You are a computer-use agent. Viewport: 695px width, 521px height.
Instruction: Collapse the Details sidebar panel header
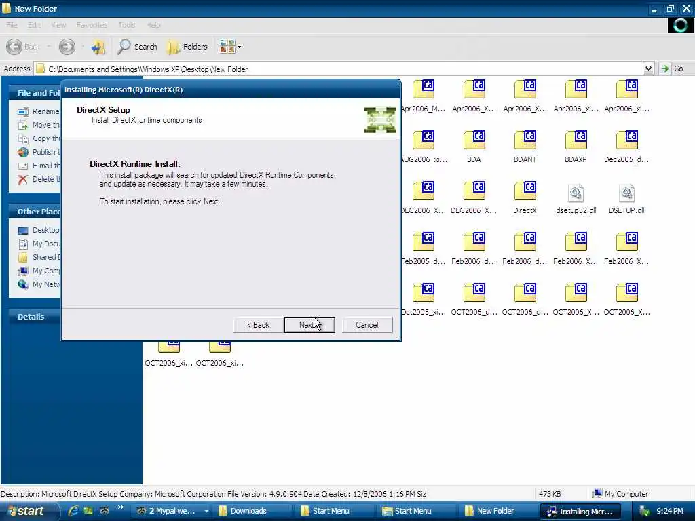(35, 316)
